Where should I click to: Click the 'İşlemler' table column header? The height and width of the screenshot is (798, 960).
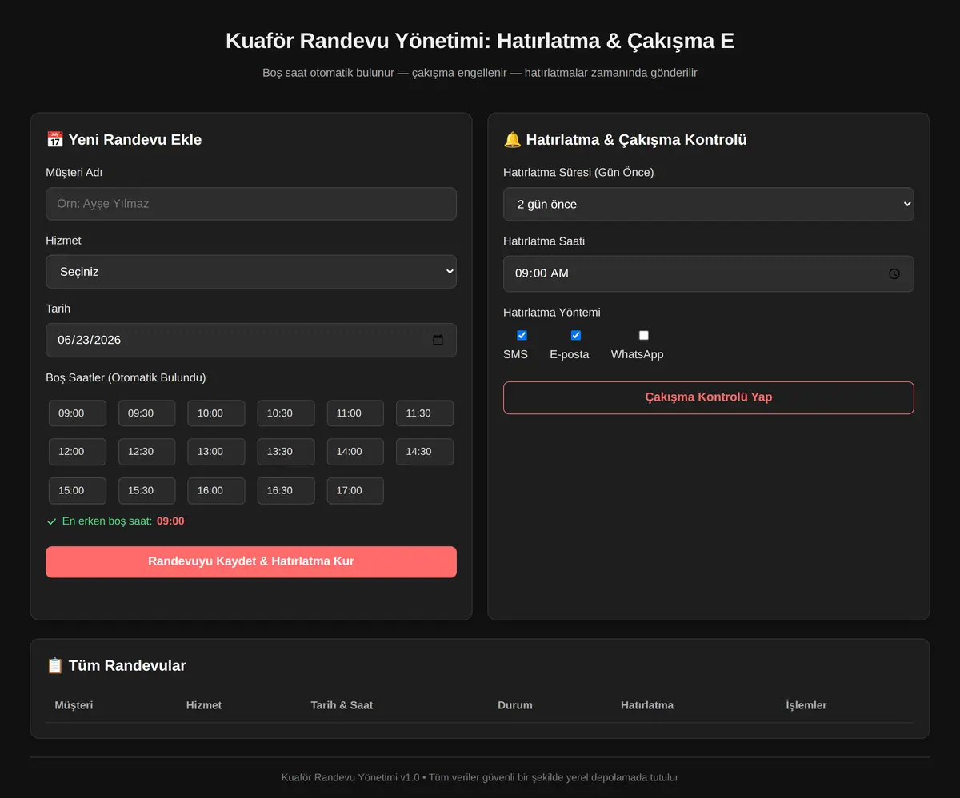coord(806,705)
